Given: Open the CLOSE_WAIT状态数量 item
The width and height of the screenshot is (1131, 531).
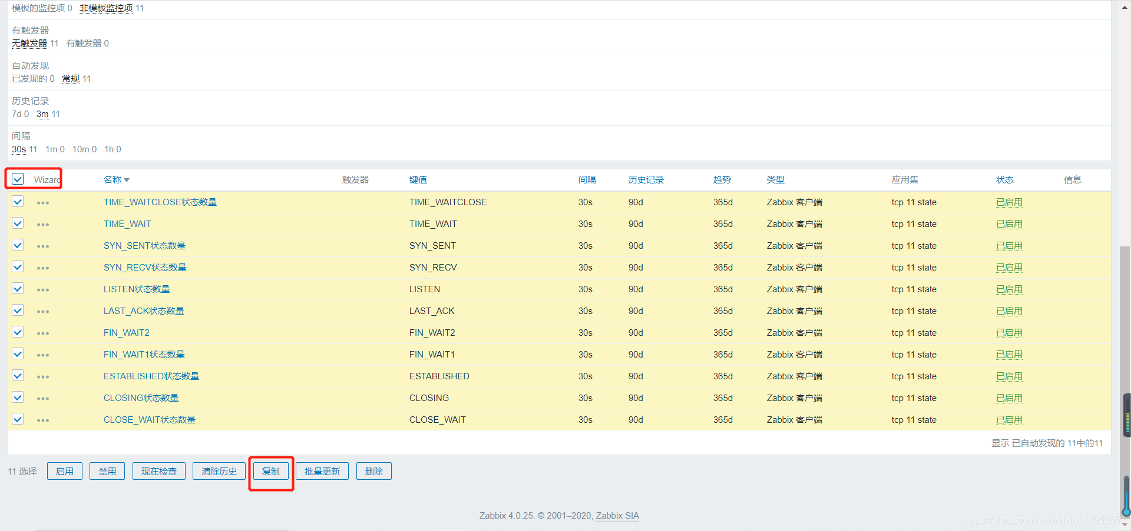Looking at the screenshot, I should tap(150, 420).
